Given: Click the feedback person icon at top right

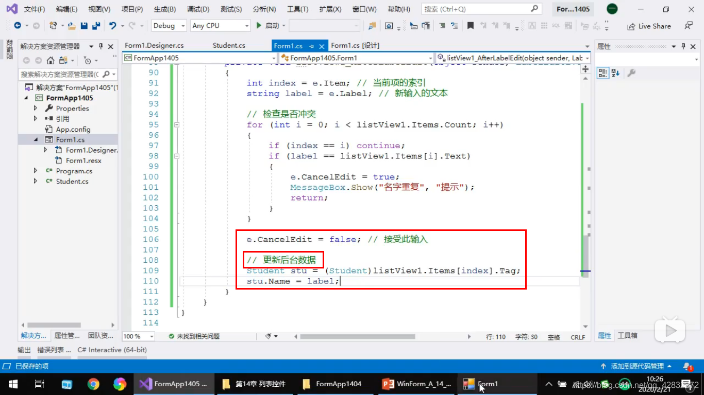Looking at the screenshot, I should point(689,26).
